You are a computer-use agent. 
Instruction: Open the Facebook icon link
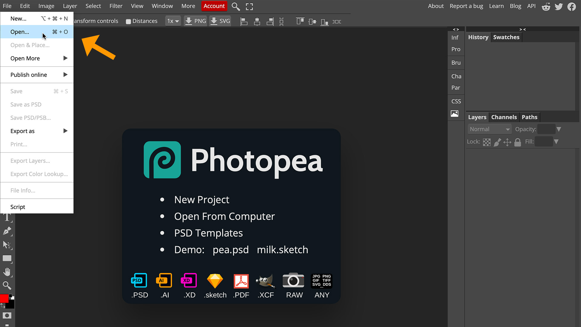(572, 6)
